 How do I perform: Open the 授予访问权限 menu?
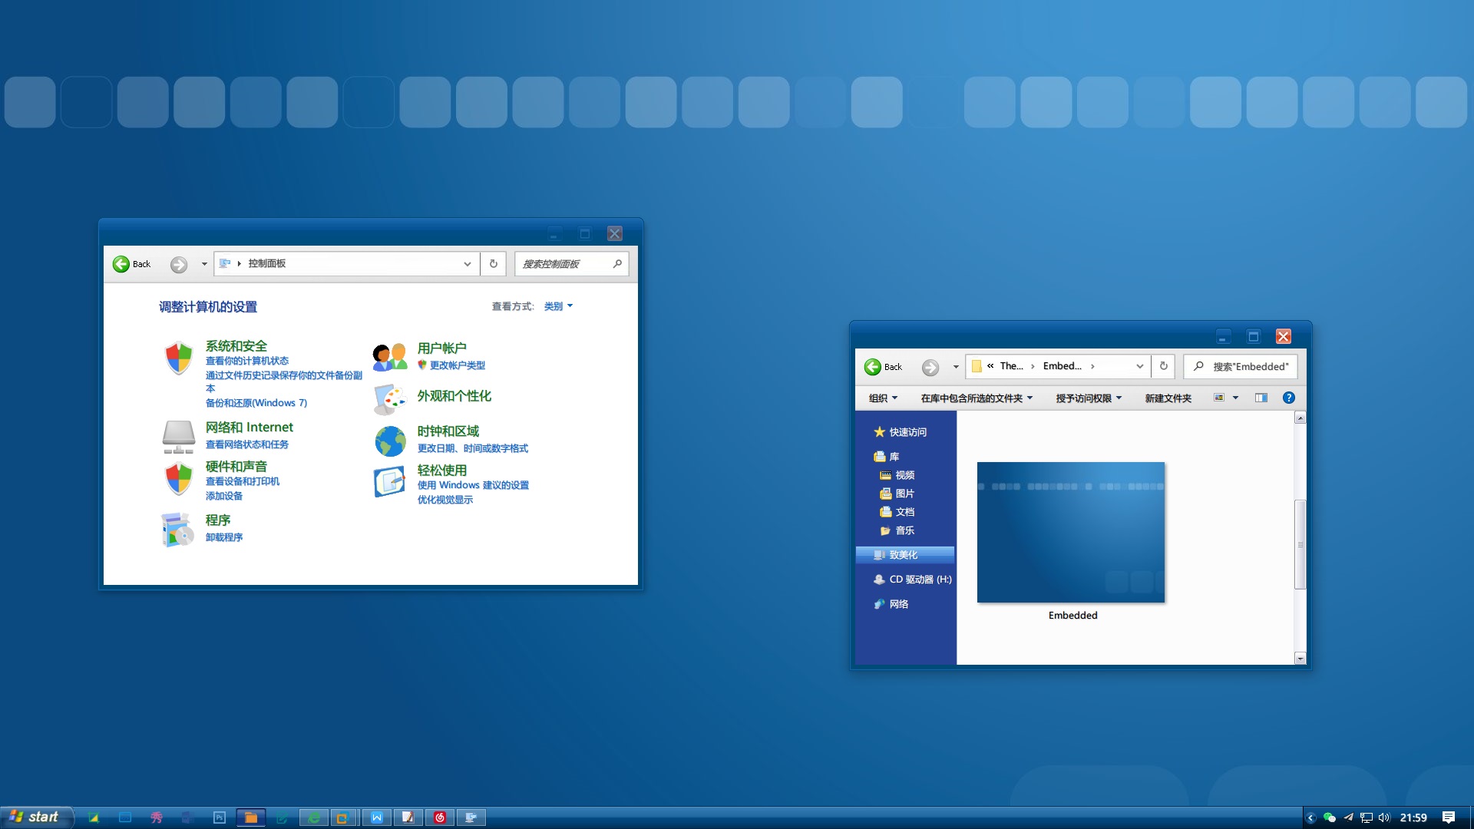(1089, 398)
